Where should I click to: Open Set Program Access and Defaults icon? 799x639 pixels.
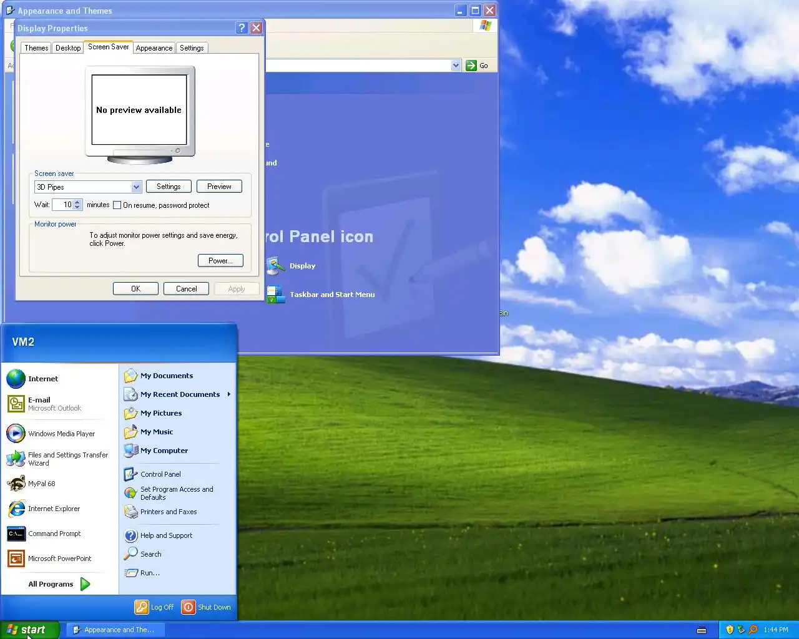130,493
